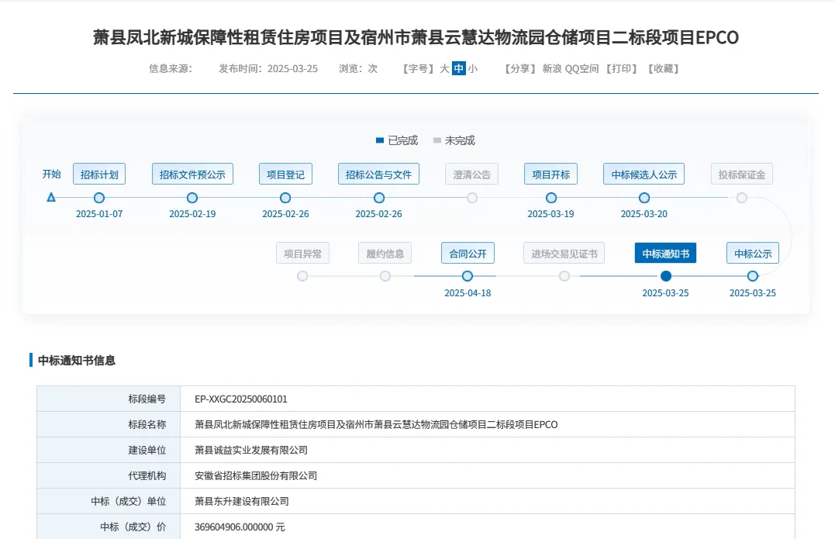Set font size to 小
Screen dimensions: 835x539
472,68
